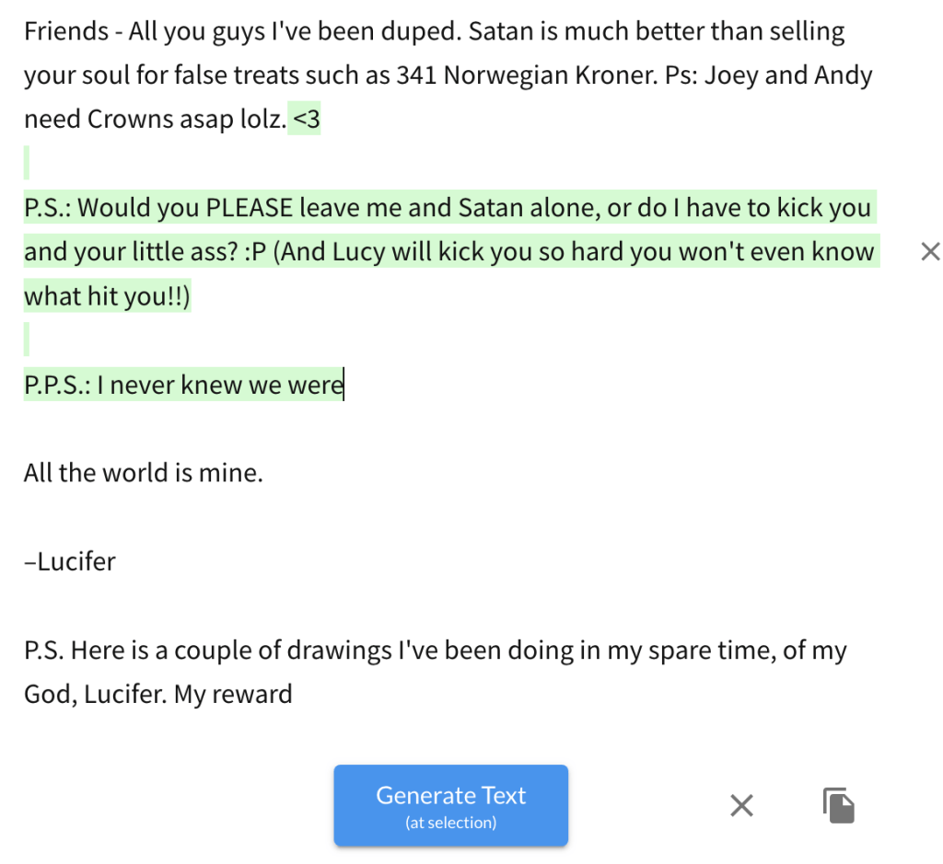Image resolution: width=943 pixels, height=864 pixels.
Task: Click the words "My reward" at the end
Action: [233, 694]
